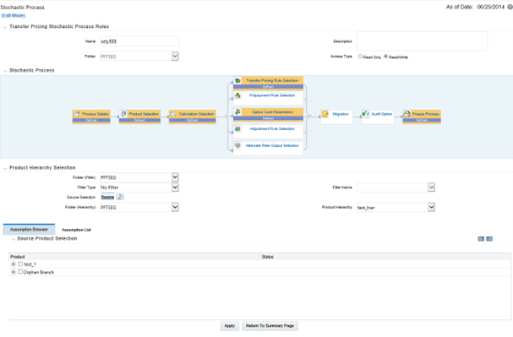Open Transfer Pricing Rule Selection icon
Viewport: 513px width, 337px height.
[237, 80]
